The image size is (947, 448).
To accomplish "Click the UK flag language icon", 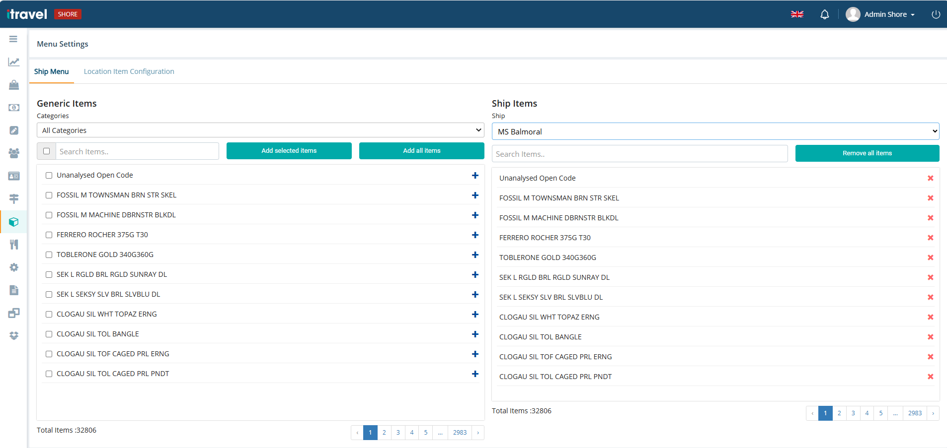I will pos(797,14).
